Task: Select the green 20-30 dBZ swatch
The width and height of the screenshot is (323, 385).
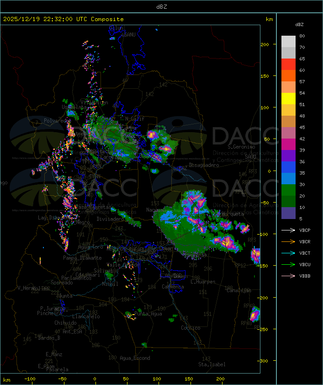Action: tap(288, 190)
